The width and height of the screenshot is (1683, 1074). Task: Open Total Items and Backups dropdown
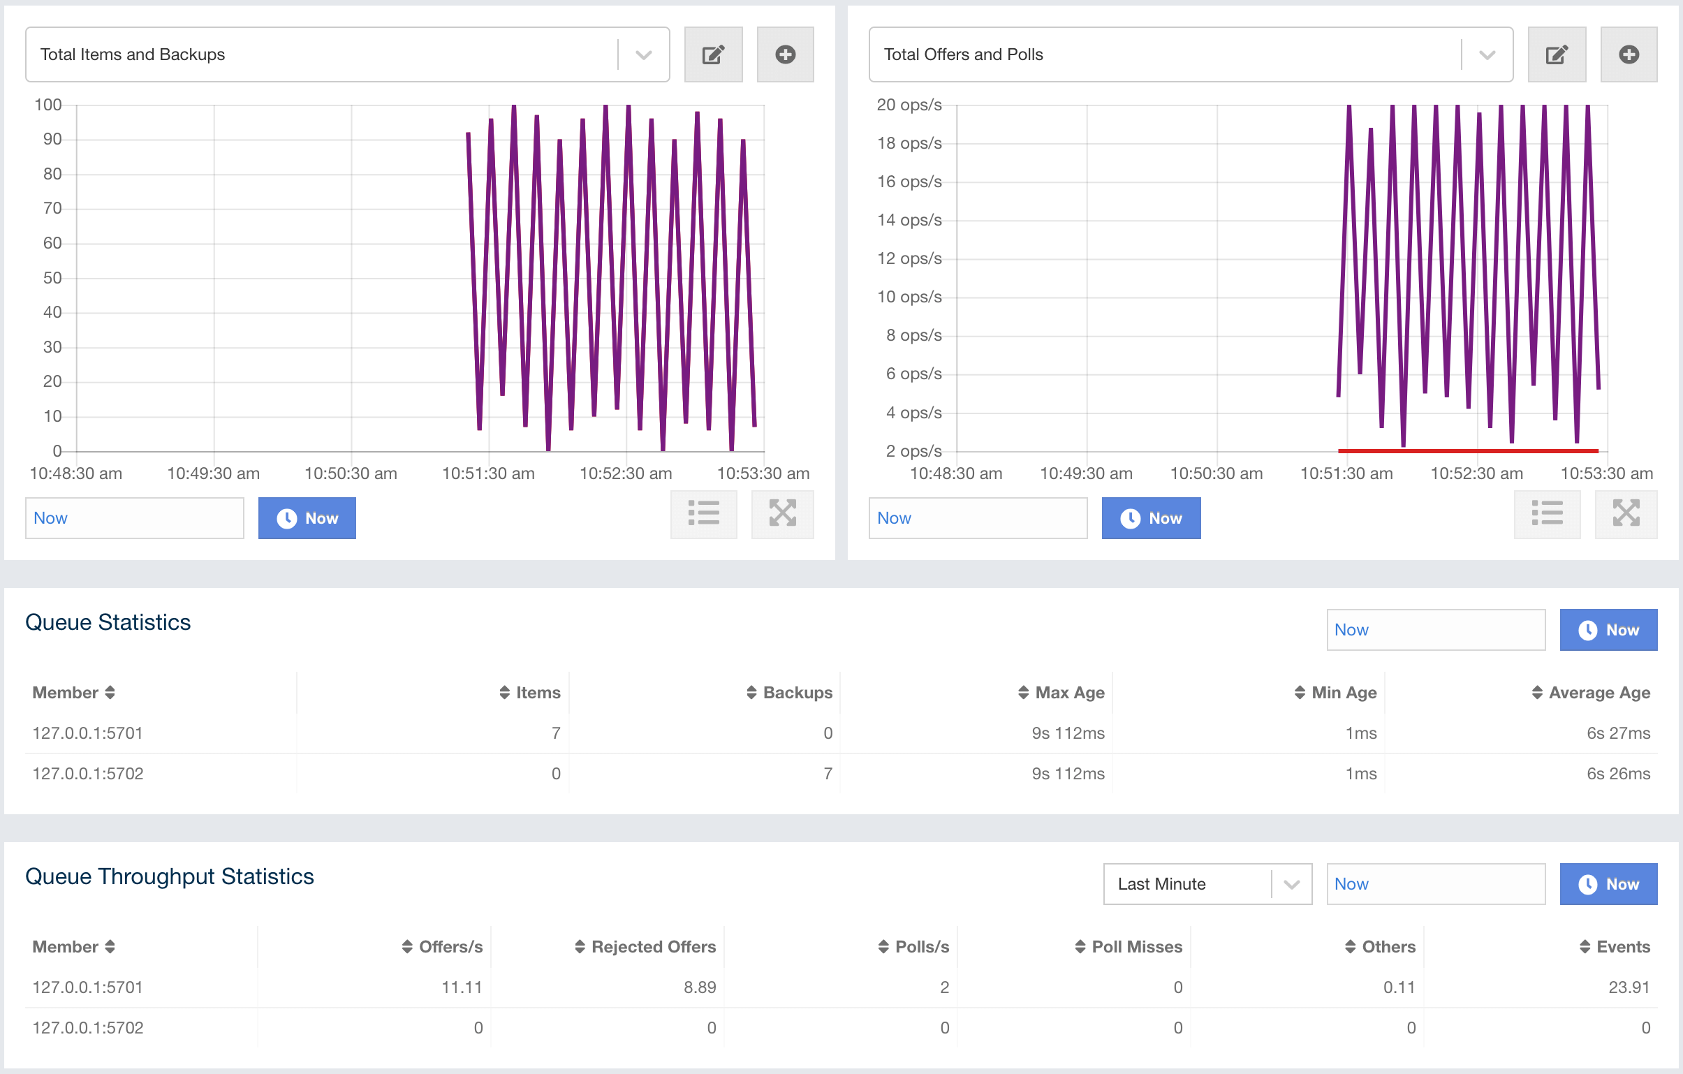(x=643, y=54)
